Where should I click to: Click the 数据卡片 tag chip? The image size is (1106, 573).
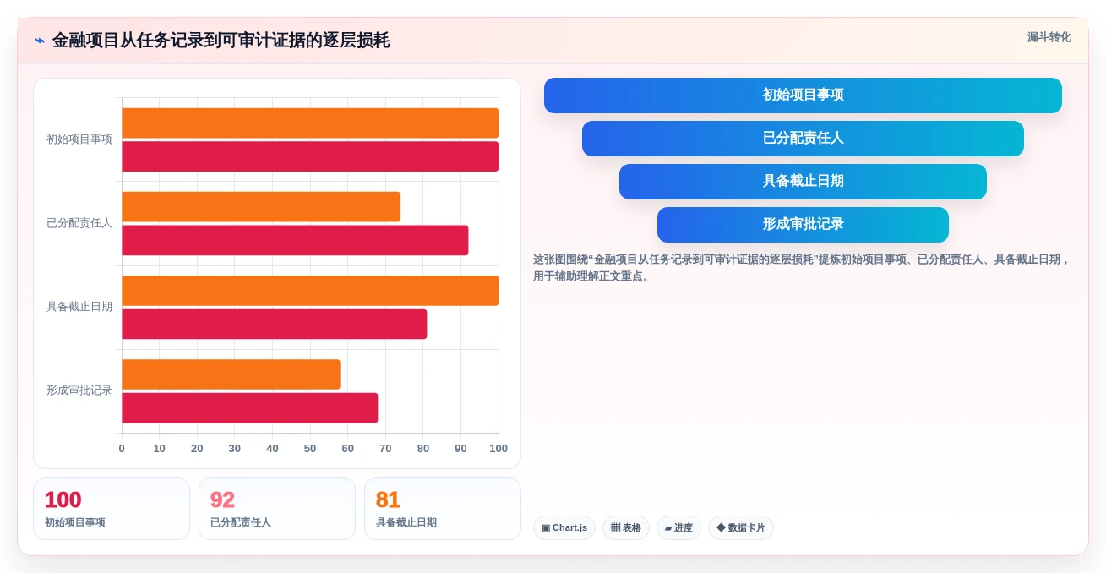741,527
